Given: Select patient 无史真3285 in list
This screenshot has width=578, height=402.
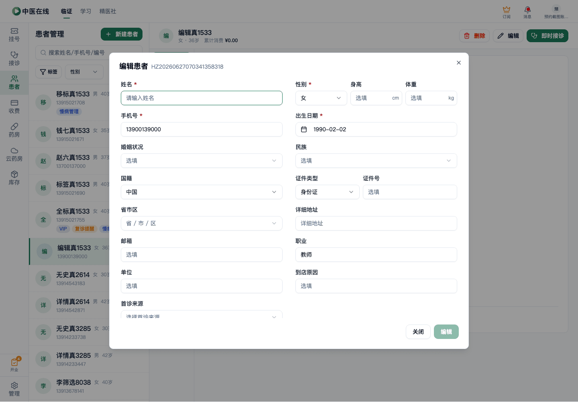Looking at the screenshot, I should (69, 332).
